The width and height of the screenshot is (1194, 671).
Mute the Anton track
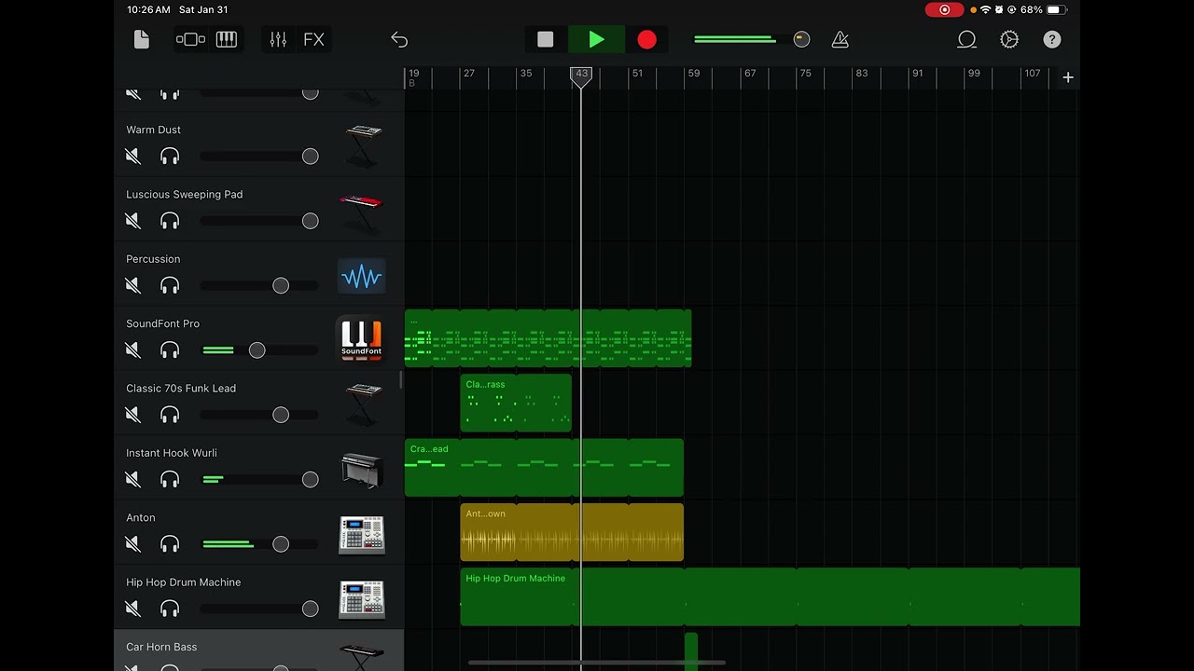(132, 544)
